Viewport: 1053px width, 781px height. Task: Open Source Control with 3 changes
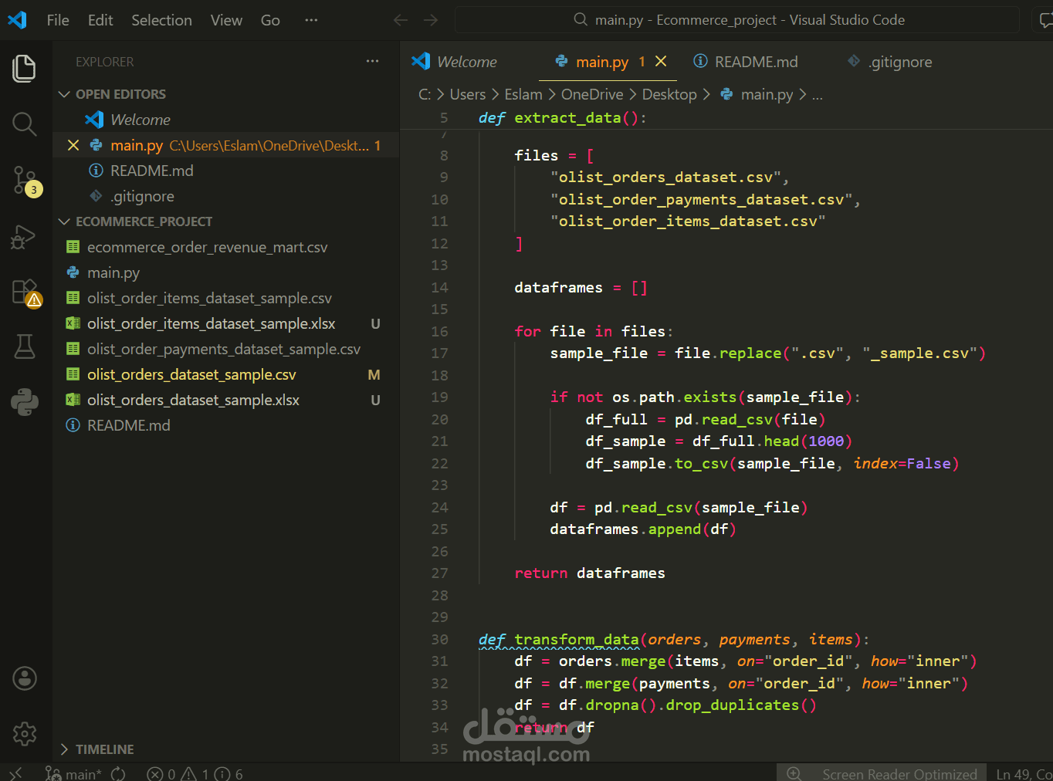pyautogui.click(x=25, y=180)
